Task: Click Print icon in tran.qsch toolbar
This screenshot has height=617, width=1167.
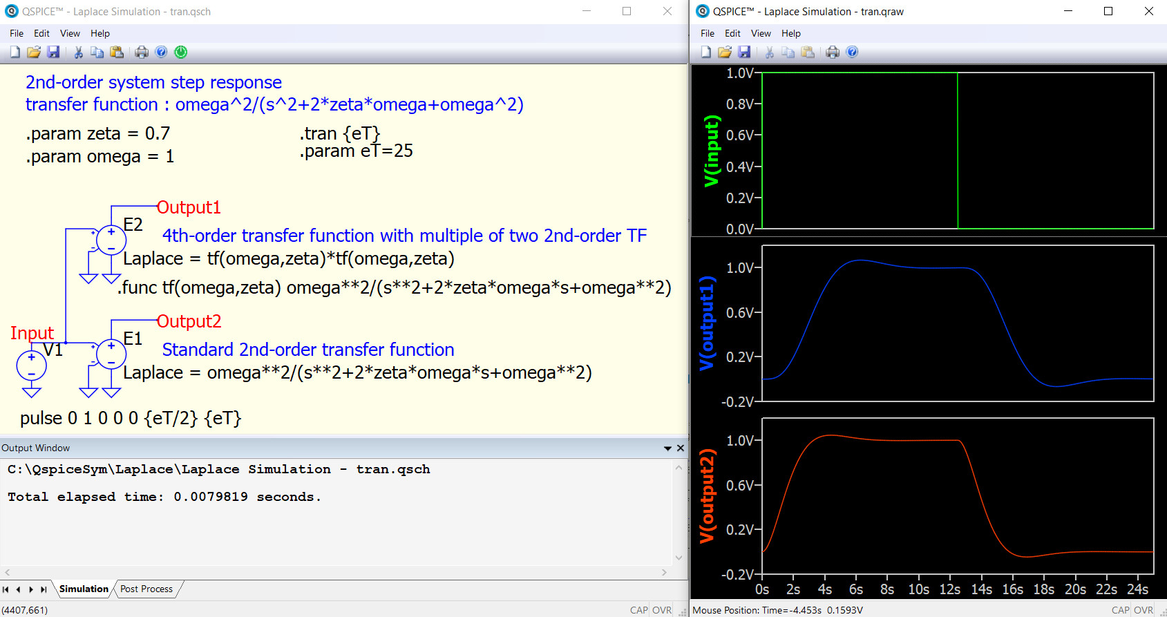Action: click(142, 52)
